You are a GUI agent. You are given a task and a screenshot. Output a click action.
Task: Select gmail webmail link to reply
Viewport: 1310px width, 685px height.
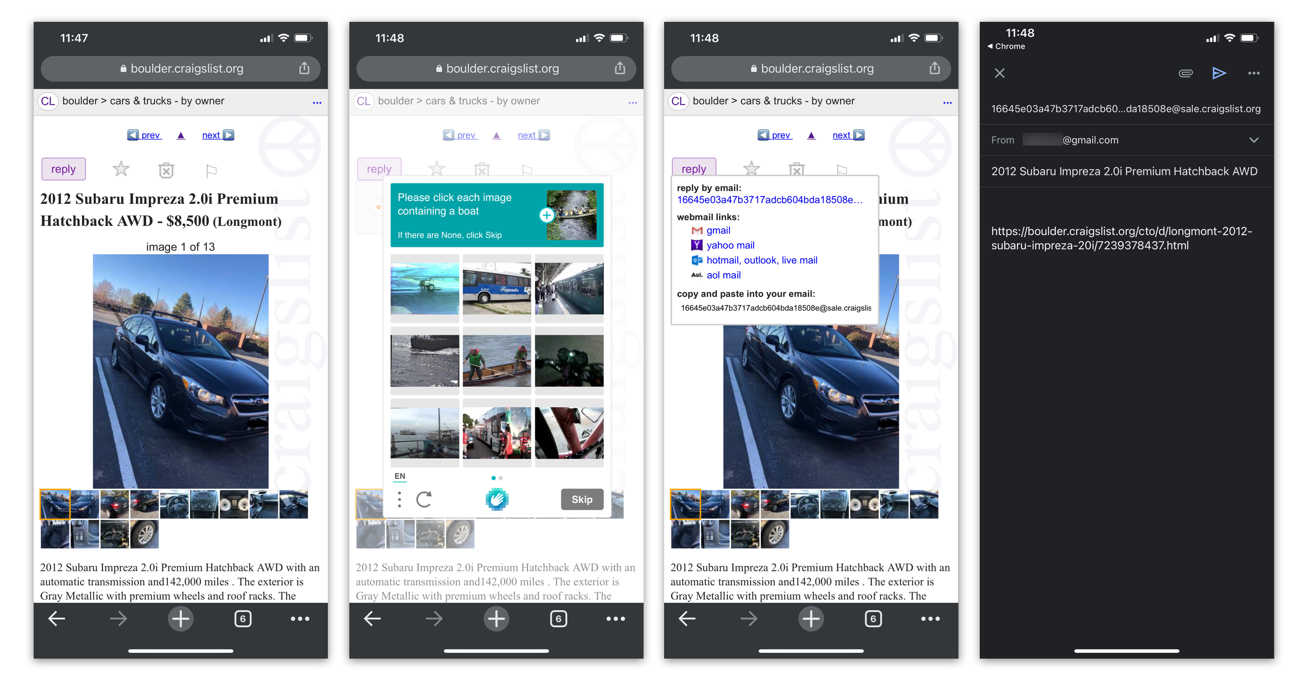pyautogui.click(x=717, y=230)
